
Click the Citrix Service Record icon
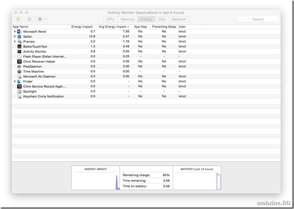coord(19,87)
